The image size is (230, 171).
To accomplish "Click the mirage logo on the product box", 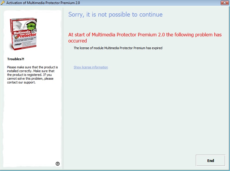I will click(18, 44).
